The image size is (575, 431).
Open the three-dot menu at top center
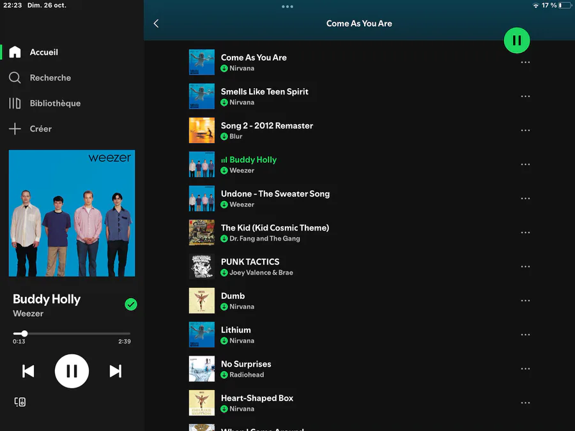pyautogui.click(x=287, y=6)
